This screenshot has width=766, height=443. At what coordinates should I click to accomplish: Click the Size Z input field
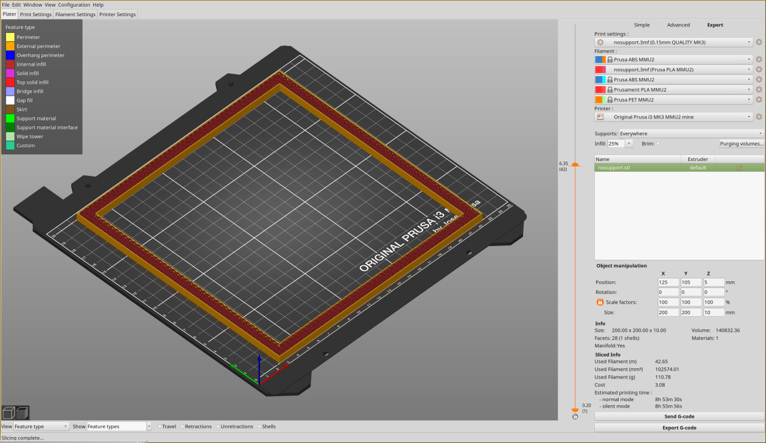[x=713, y=312]
